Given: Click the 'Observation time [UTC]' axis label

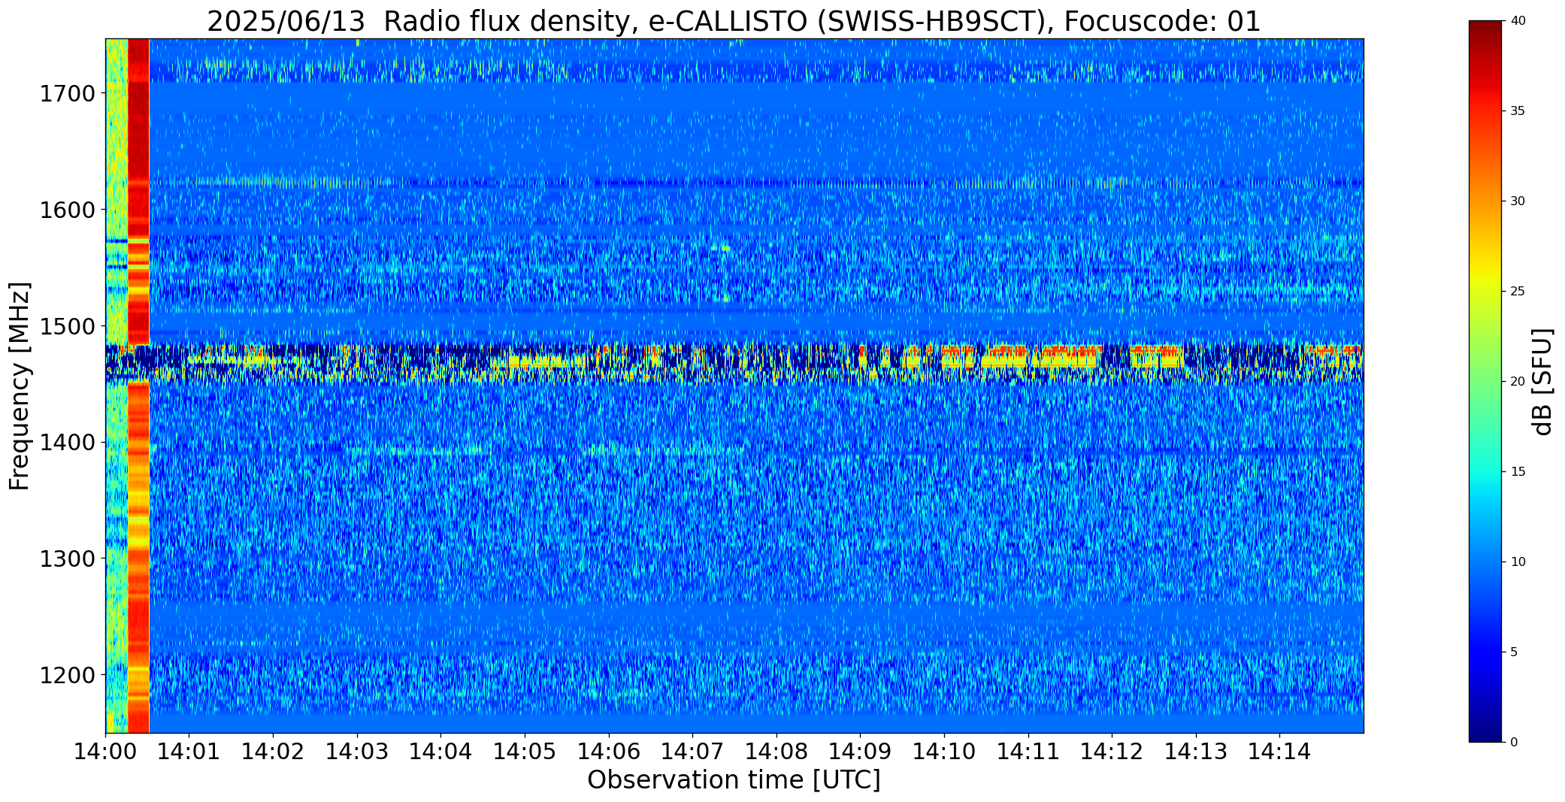Looking at the screenshot, I should tap(734, 780).
